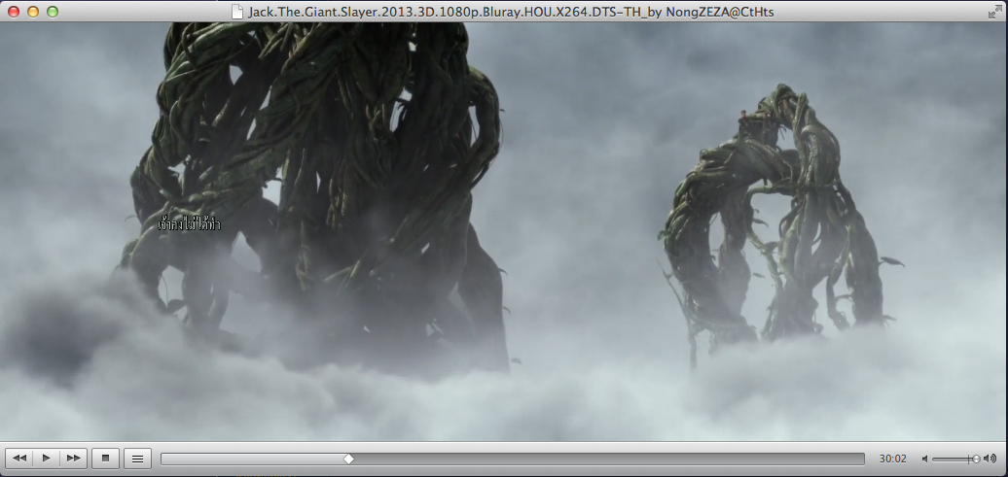Click the Jack.The.Giant.Slayer title text
The height and width of the screenshot is (477, 1008).
pyautogui.click(x=511, y=13)
